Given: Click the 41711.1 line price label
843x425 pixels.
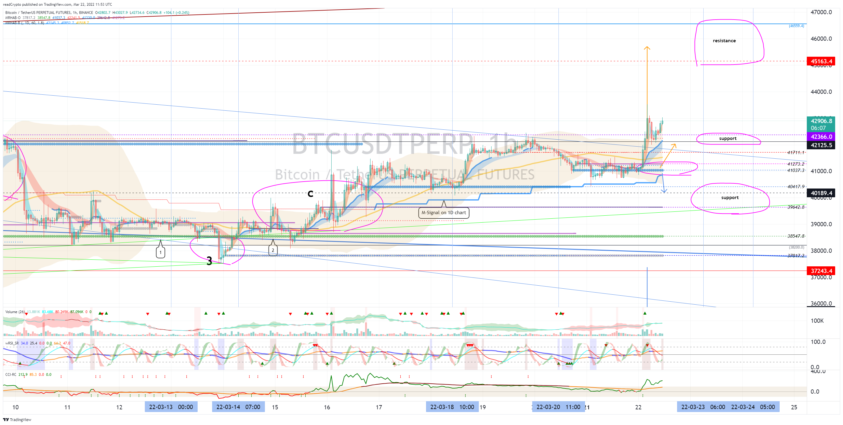Looking at the screenshot, I should click(x=796, y=152).
